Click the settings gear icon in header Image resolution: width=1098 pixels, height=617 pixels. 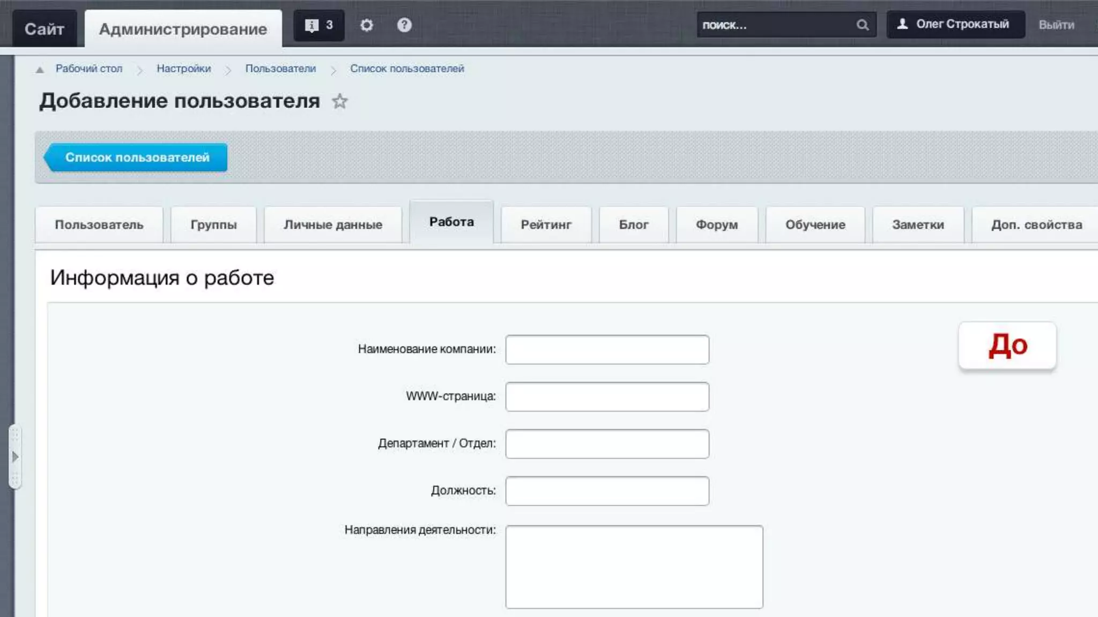click(x=366, y=25)
